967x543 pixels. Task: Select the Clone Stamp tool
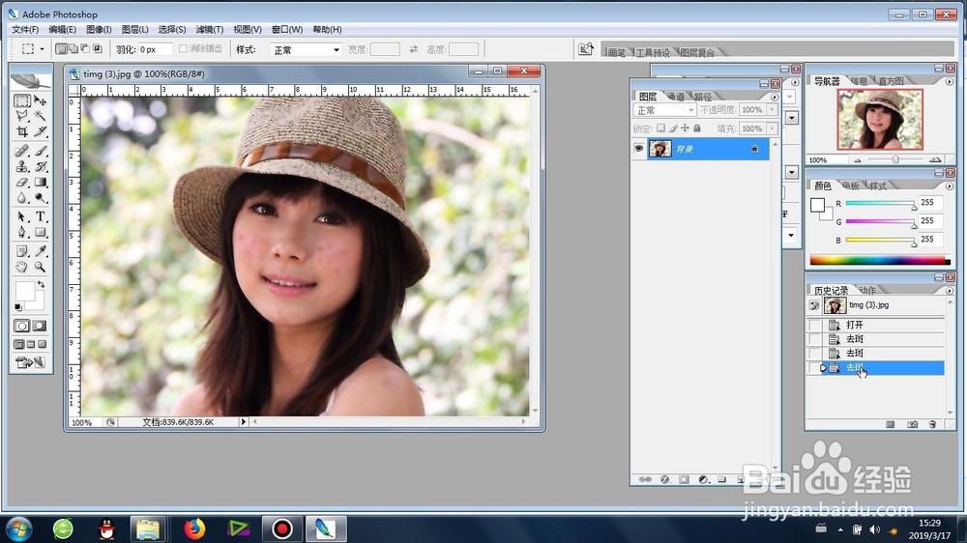[x=22, y=166]
